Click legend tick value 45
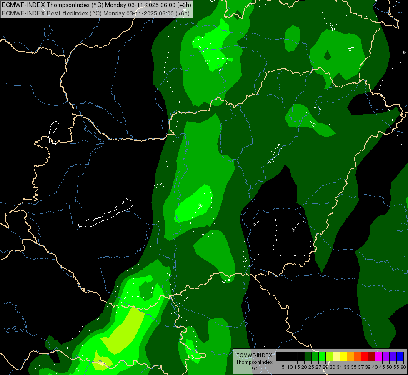Screen dimensions: 408x375 [382, 367]
